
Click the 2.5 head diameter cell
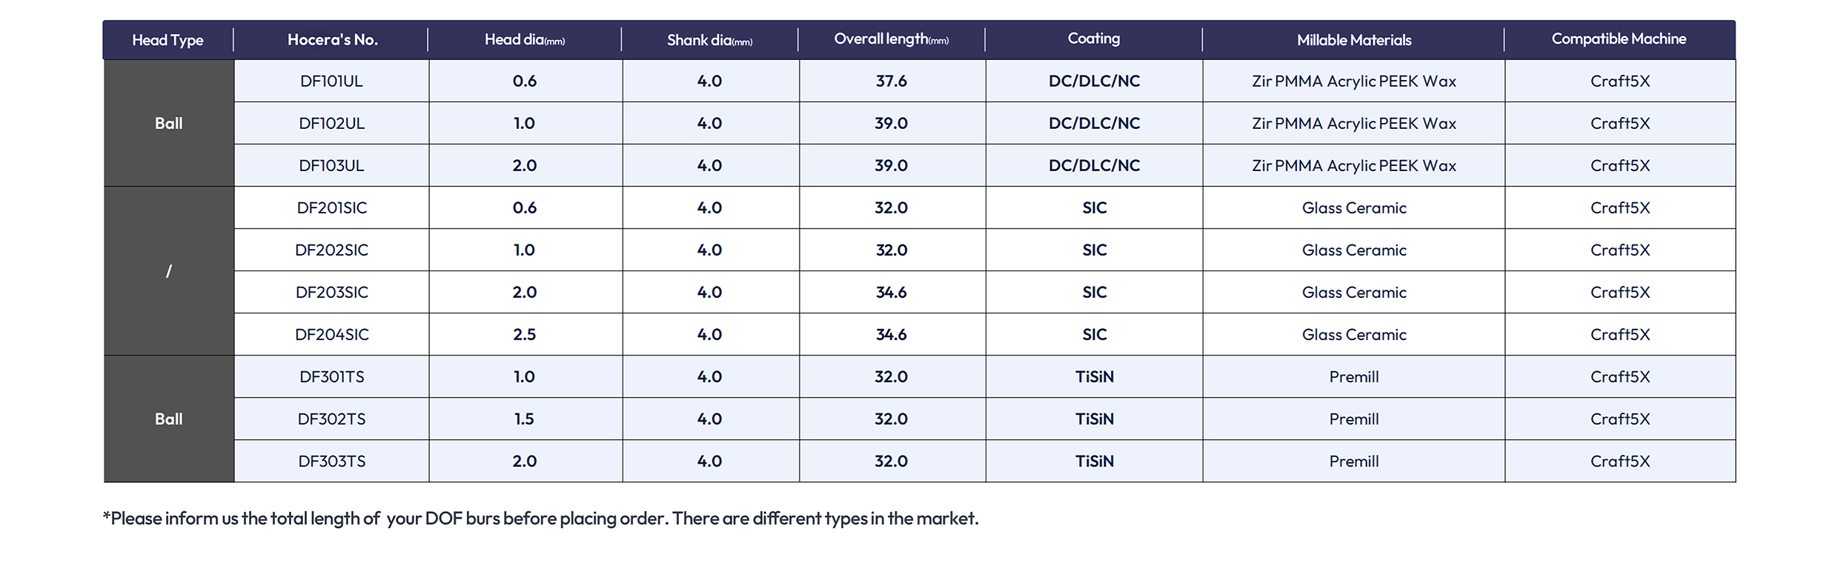(525, 334)
